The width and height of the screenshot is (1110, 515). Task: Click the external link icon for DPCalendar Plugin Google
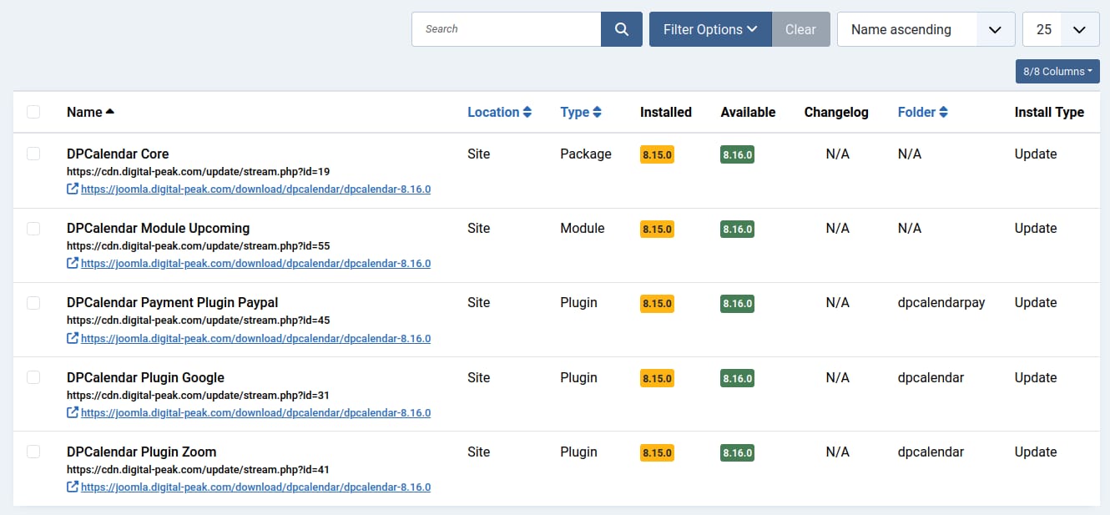[x=73, y=412]
